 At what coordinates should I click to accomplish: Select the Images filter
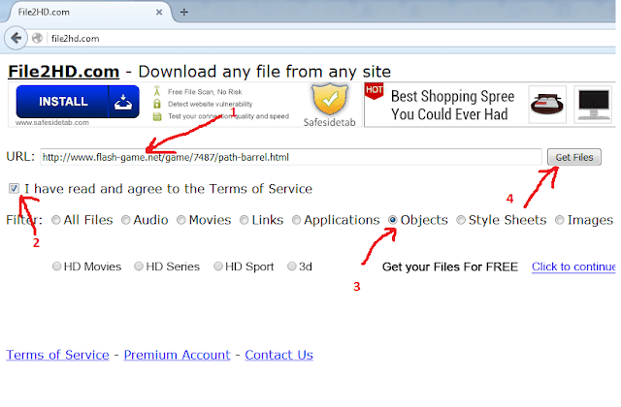click(559, 220)
